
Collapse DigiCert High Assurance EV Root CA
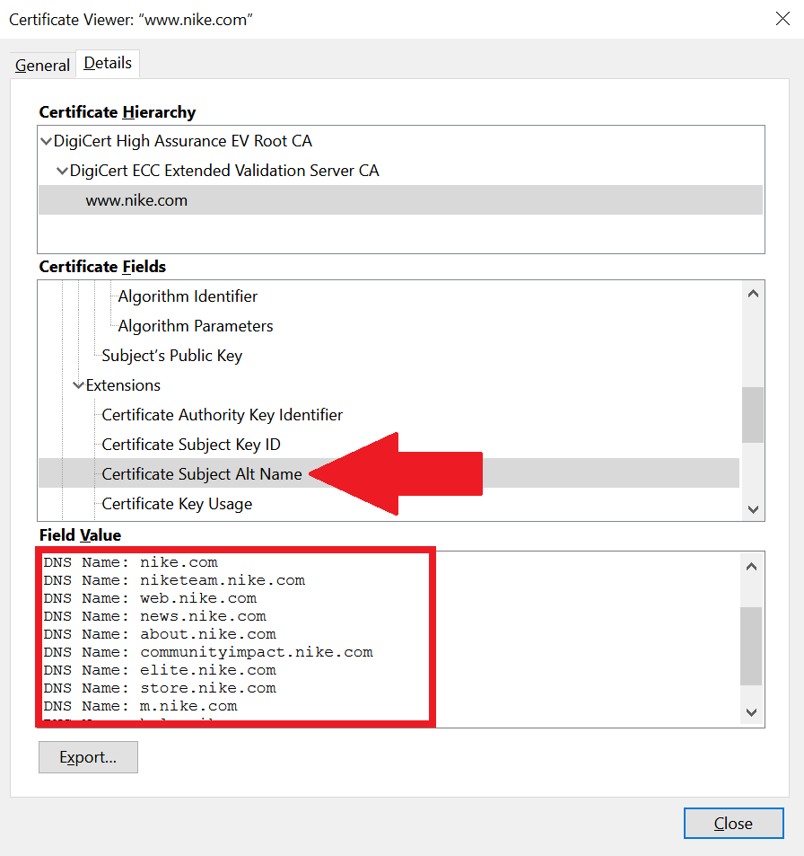point(47,141)
